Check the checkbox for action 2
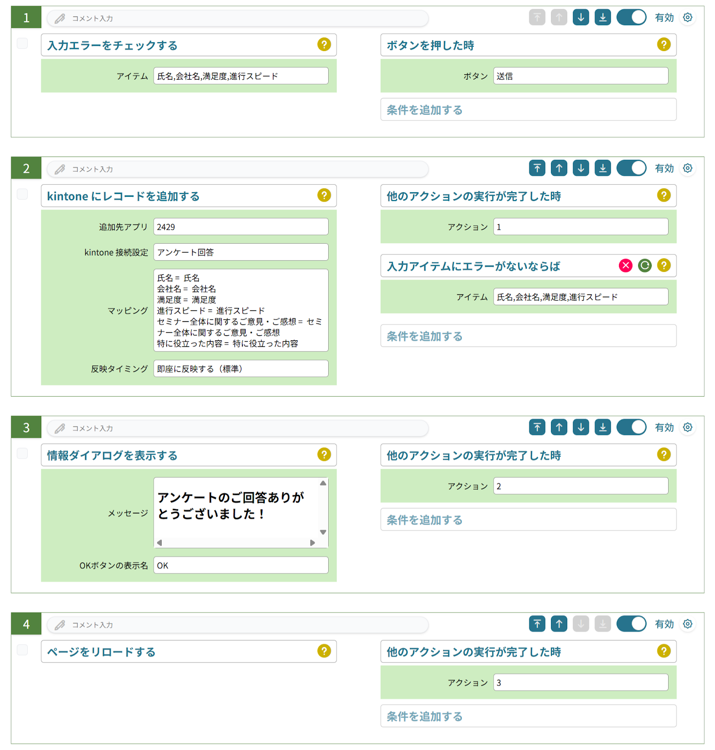Viewport: 715px width, 750px height. pos(22,194)
